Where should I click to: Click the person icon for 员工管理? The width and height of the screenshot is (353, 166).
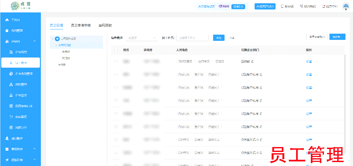[x=11, y=63]
